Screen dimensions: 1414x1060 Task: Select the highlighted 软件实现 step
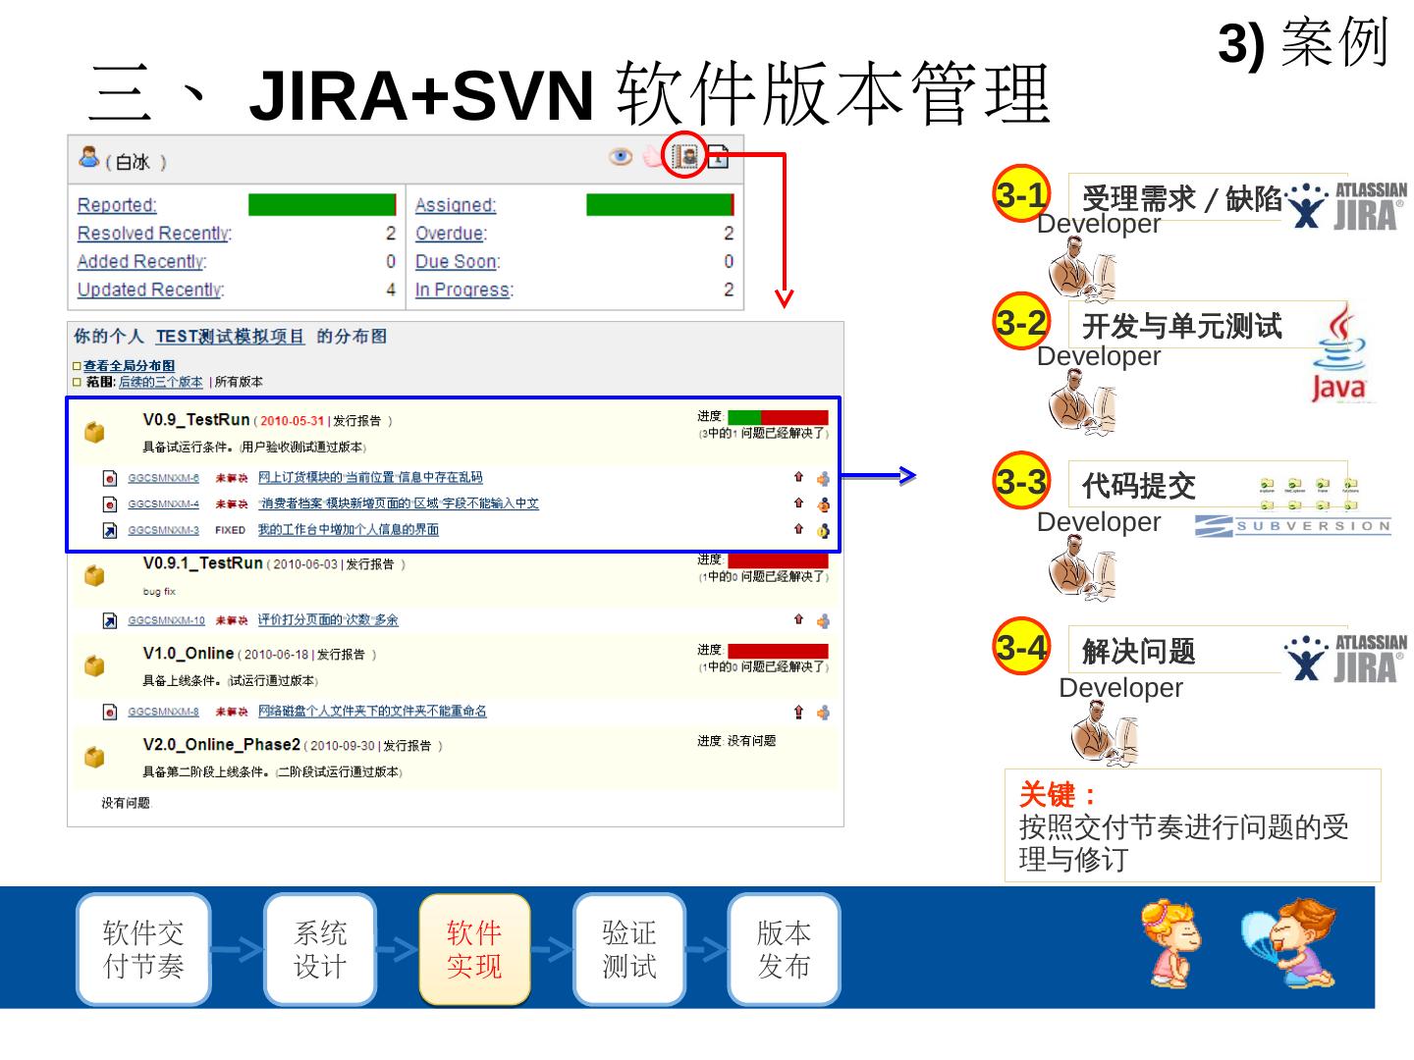pos(474,949)
